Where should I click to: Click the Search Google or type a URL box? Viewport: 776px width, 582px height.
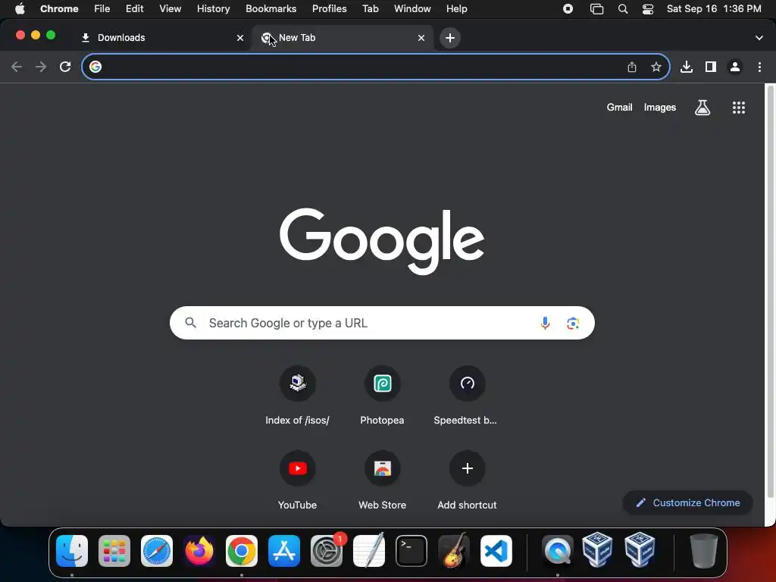point(382,323)
